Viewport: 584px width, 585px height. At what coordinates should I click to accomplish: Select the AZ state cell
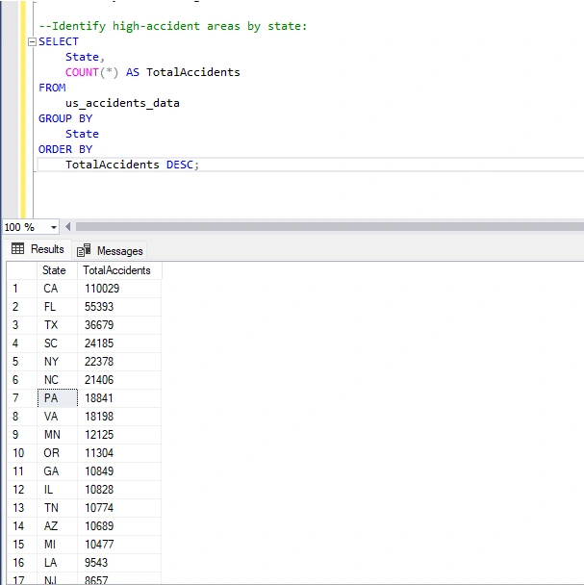(x=57, y=526)
